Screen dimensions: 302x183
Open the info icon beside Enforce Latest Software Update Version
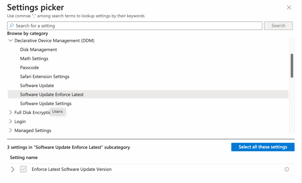pyautogui.click(x=286, y=169)
